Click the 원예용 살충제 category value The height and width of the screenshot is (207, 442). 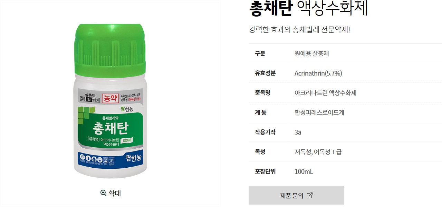click(x=312, y=53)
